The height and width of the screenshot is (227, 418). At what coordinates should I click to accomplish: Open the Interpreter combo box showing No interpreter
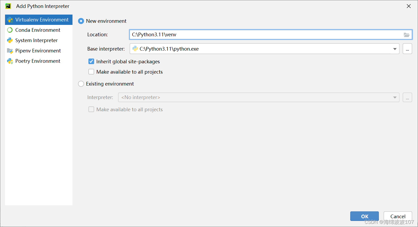pyautogui.click(x=259, y=97)
